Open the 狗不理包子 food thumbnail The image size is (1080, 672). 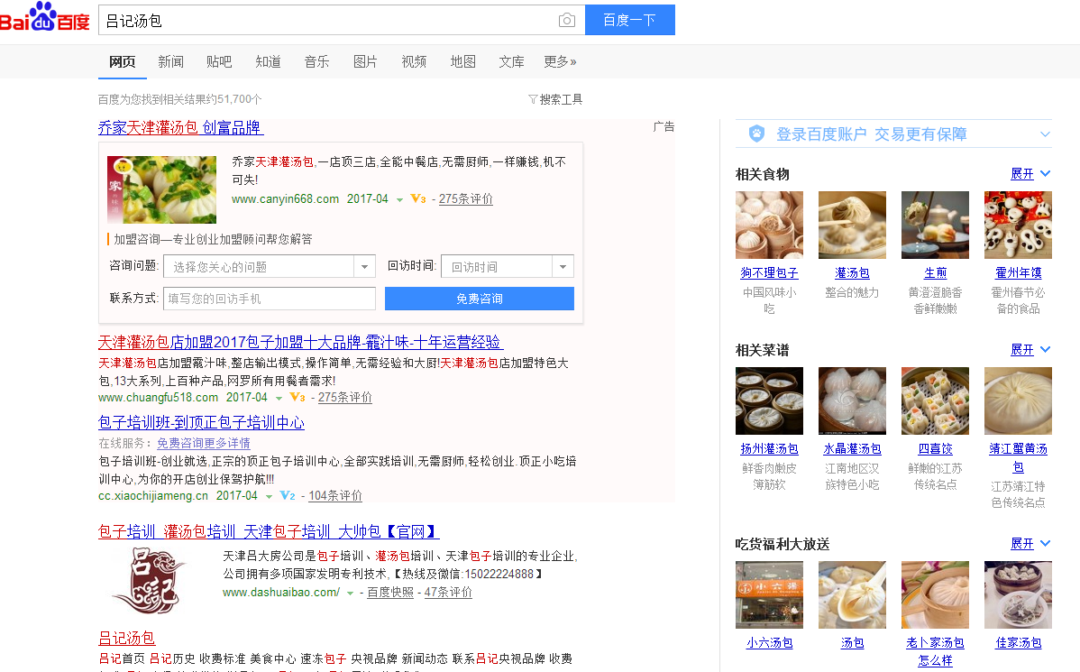coord(769,226)
